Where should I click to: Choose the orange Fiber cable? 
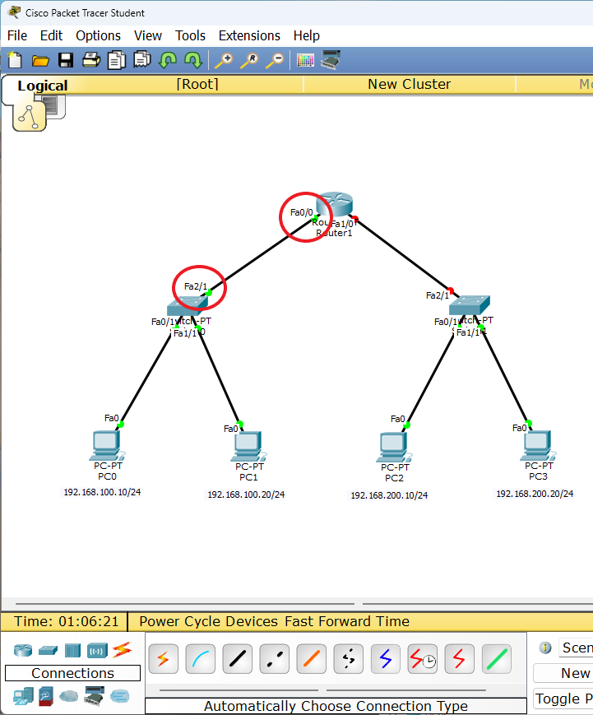tap(312, 659)
